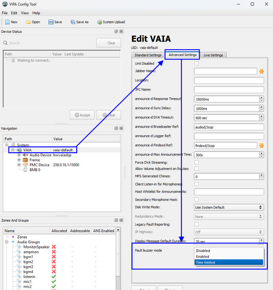Open the Edit menu
This screenshot has width=273, height=290.
pos(14,13)
